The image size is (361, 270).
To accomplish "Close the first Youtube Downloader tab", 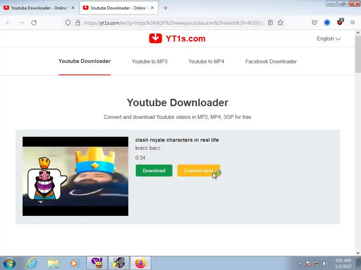I will 73,8.
